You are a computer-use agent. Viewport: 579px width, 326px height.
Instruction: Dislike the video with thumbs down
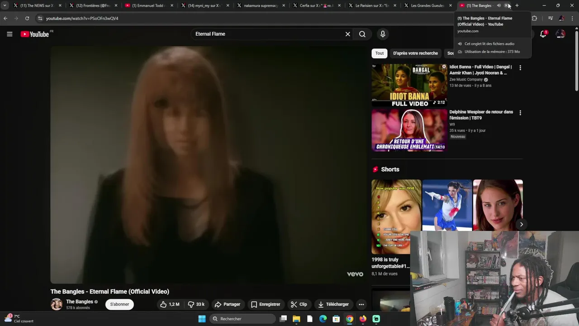(196, 304)
